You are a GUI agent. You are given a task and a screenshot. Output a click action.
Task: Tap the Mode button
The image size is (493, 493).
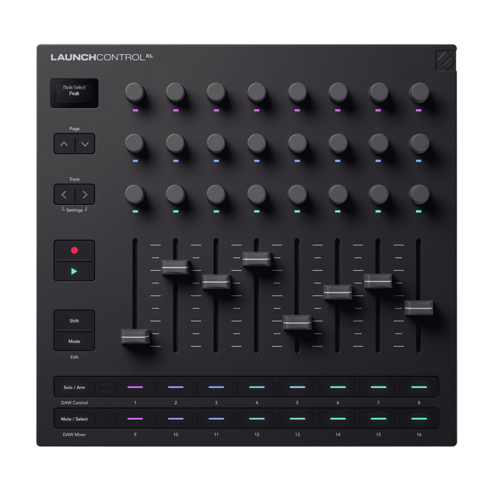coord(74,341)
